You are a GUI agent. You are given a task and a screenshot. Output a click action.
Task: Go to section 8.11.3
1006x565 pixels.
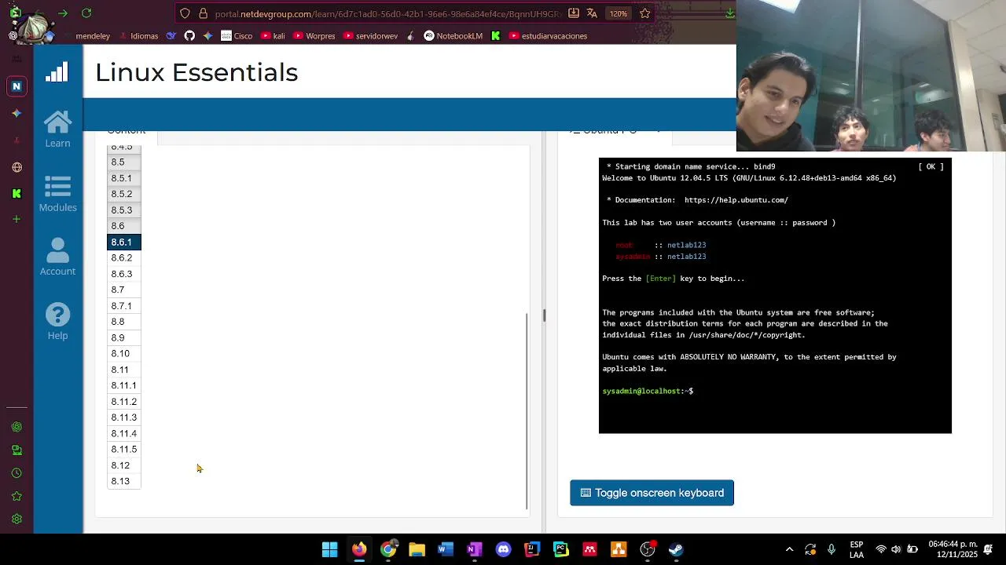(x=123, y=417)
